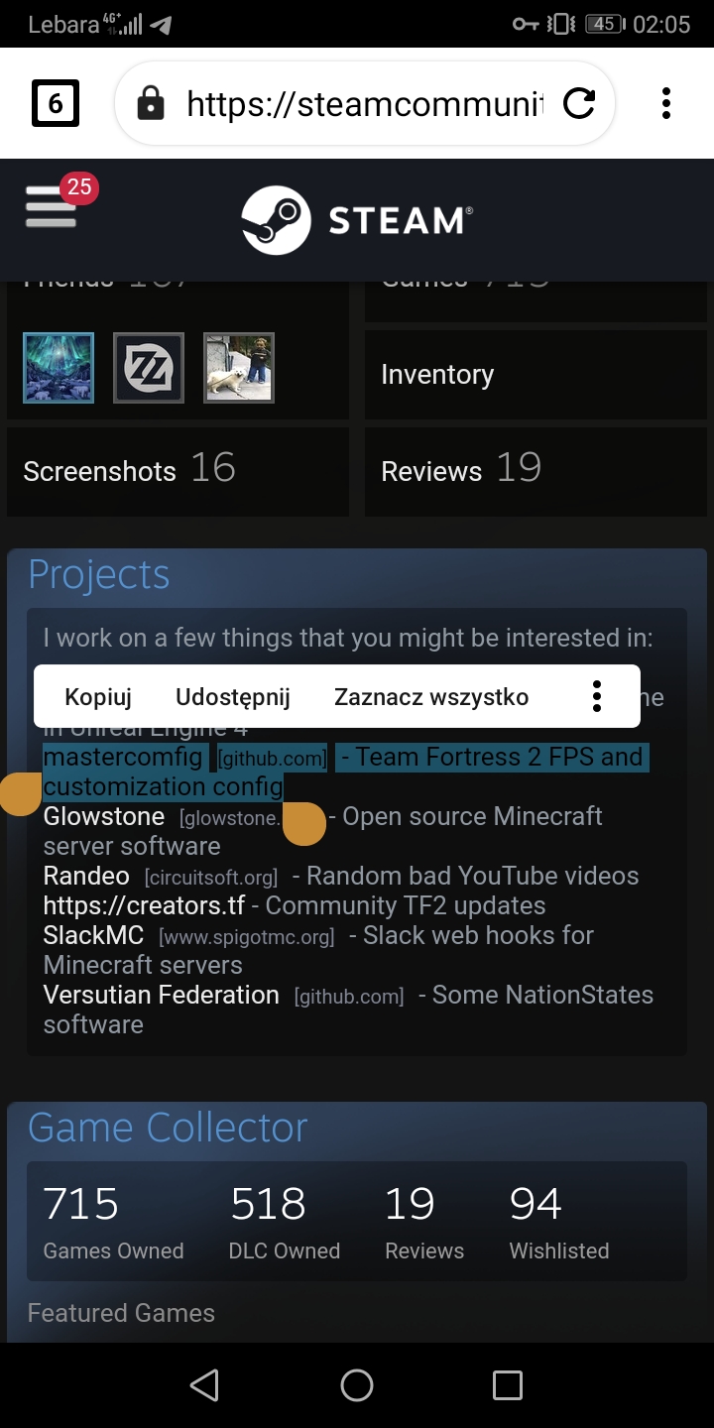Tap the first friend avatar thumbnail

(57, 368)
